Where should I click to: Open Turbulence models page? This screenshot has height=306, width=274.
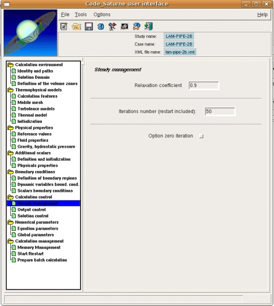coord(36,108)
